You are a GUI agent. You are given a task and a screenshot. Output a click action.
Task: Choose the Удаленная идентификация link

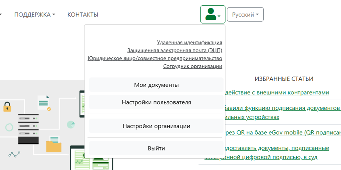coord(189,42)
